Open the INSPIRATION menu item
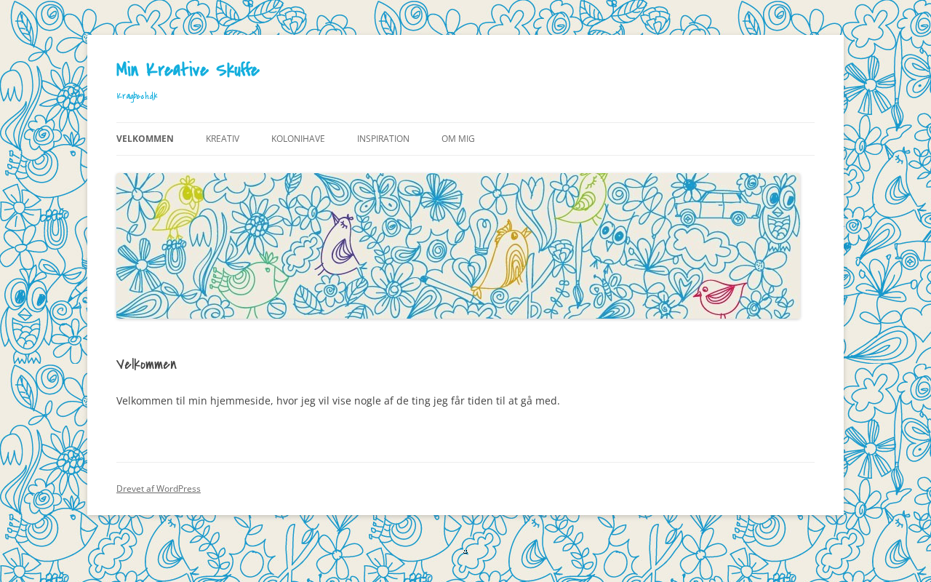Screen dimensions: 931x582 pos(383,139)
